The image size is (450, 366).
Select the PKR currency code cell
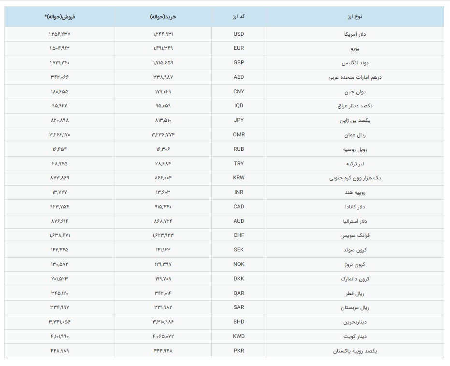point(239,351)
